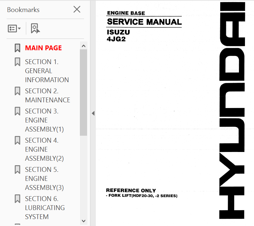Click the bookmarks vertical scrollbar thumb

click(x=83, y=92)
